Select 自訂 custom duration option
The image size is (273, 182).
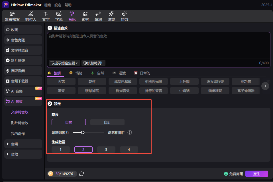pos(107,122)
